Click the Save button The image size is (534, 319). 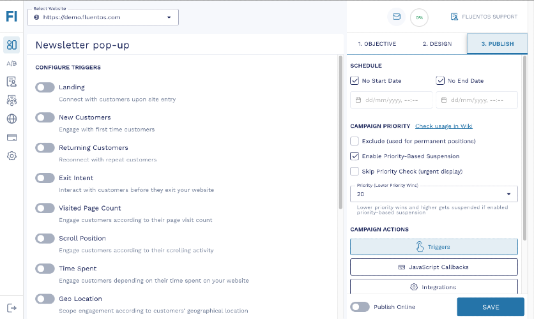pos(491,307)
